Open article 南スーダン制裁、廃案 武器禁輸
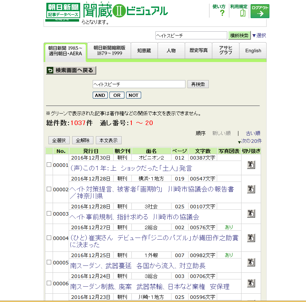 coord(150,287)
